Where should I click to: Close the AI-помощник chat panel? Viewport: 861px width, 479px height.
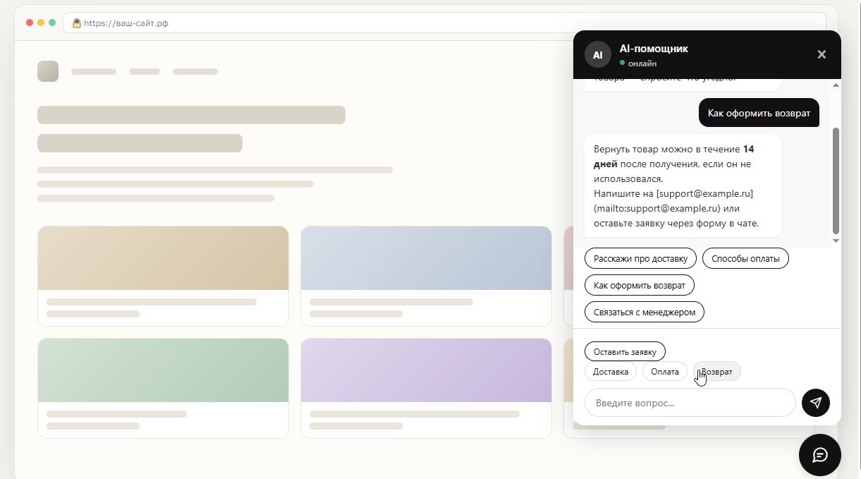click(x=822, y=54)
